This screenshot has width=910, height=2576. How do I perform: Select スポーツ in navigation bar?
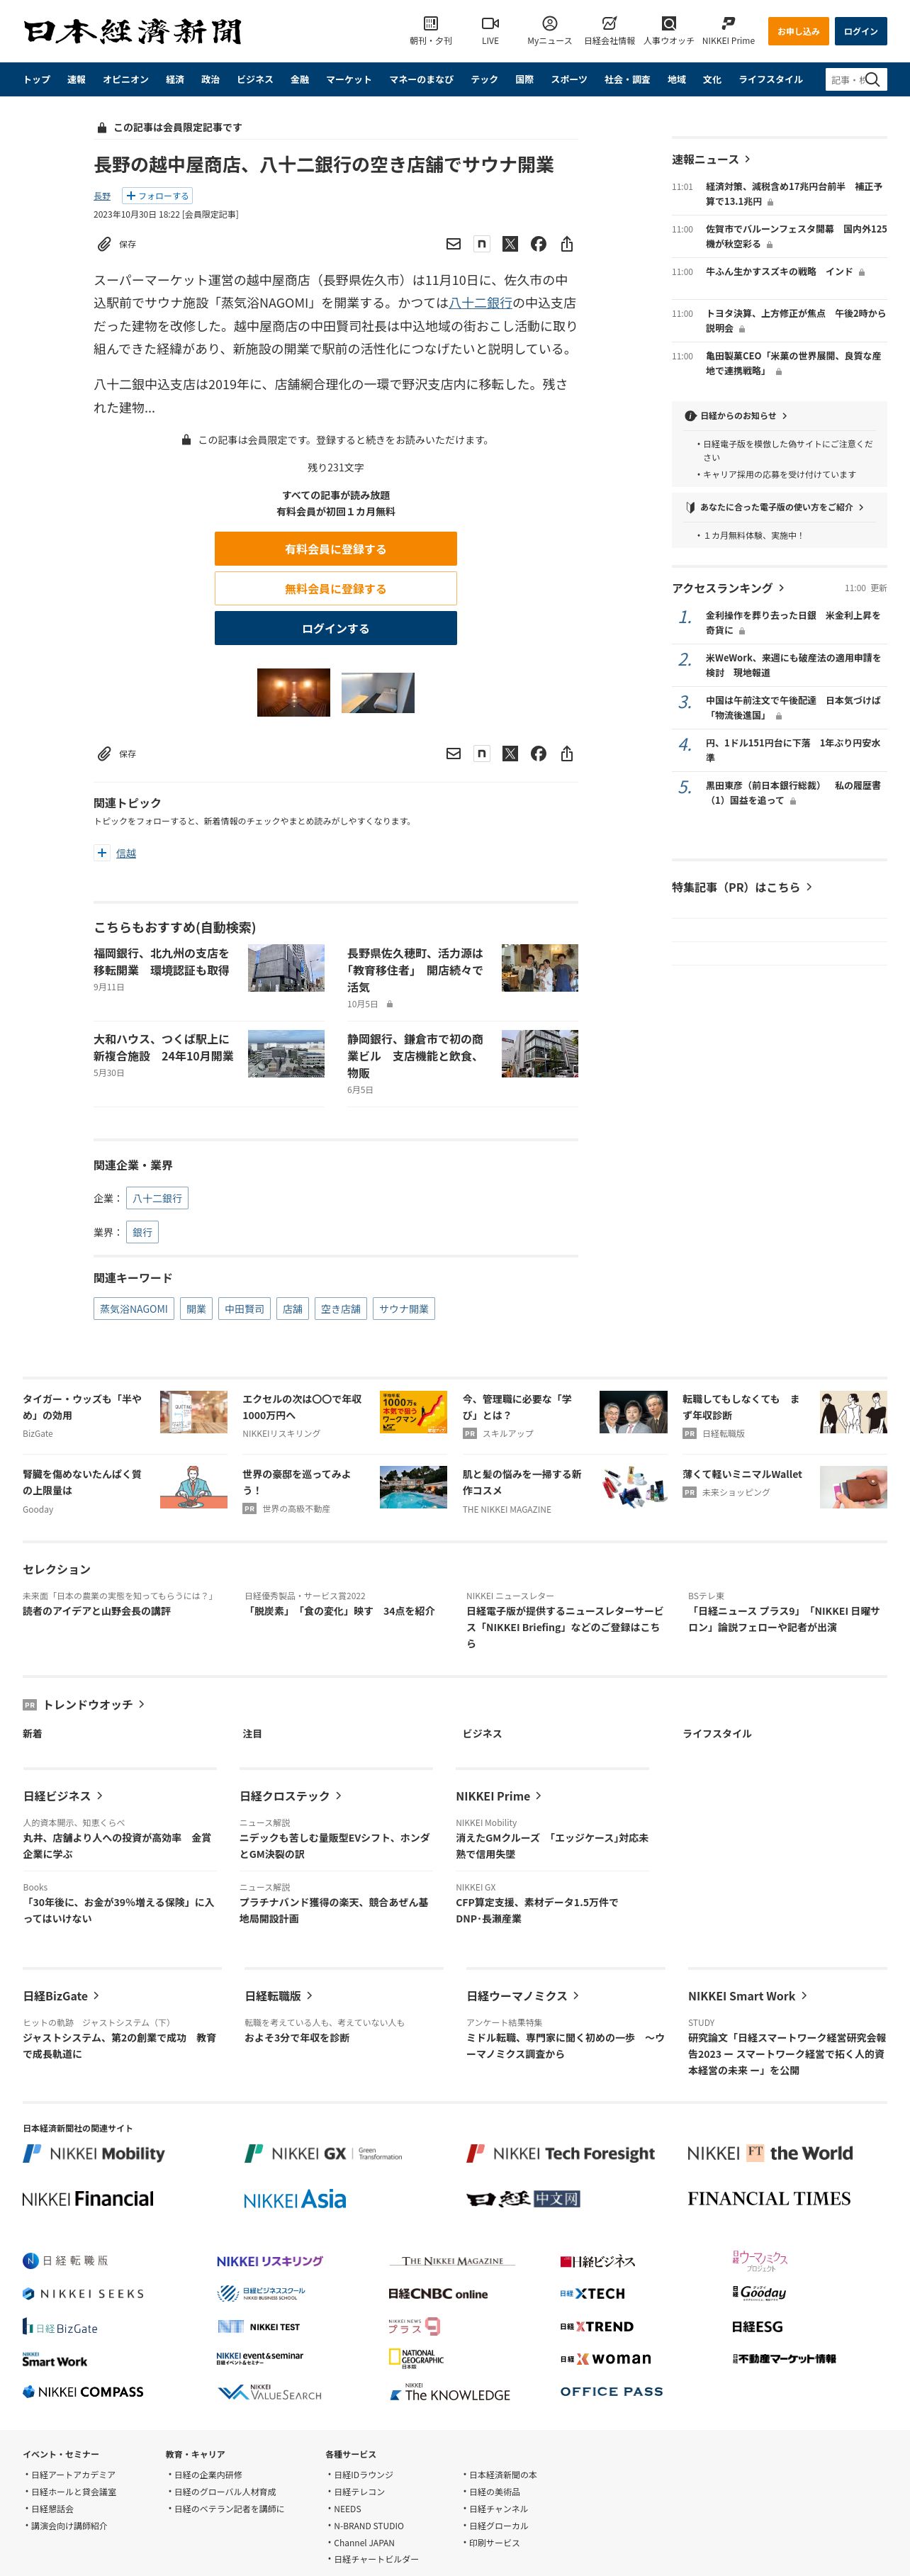click(x=569, y=80)
